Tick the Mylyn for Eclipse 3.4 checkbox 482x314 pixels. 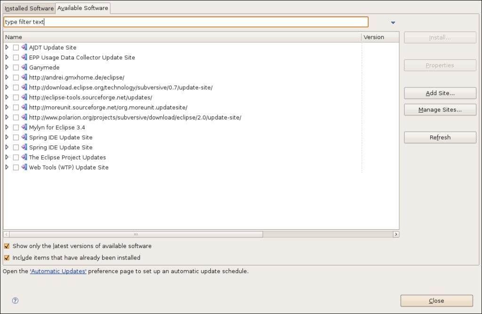[x=16, y=127]
